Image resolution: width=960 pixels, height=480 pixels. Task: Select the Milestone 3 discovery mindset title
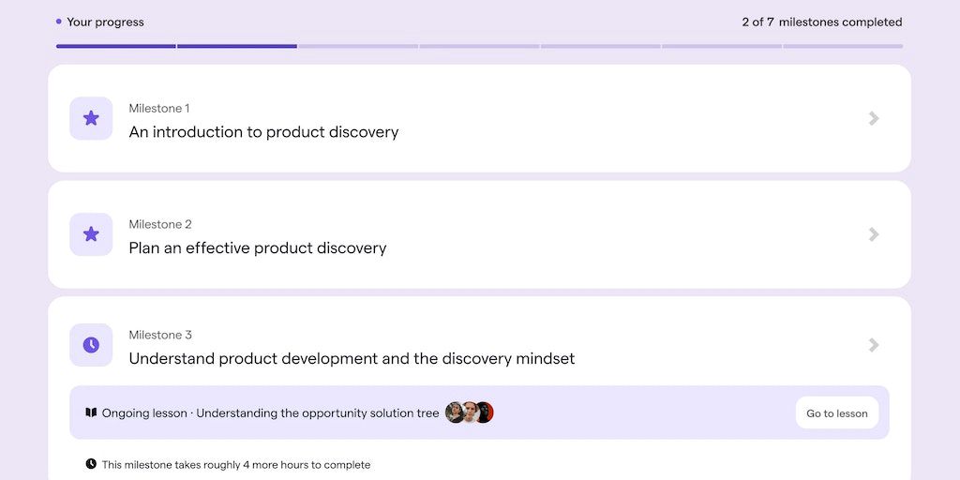click(352, 359)
